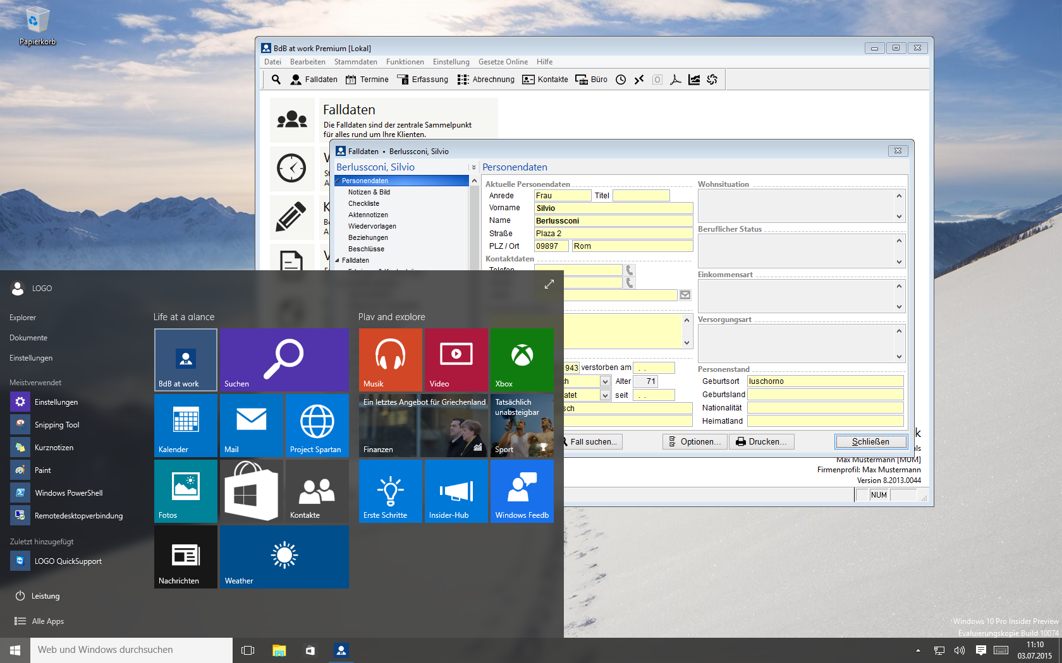1062x663 pixels.
Task: Open the Datei menu
Action: (273, 62)
